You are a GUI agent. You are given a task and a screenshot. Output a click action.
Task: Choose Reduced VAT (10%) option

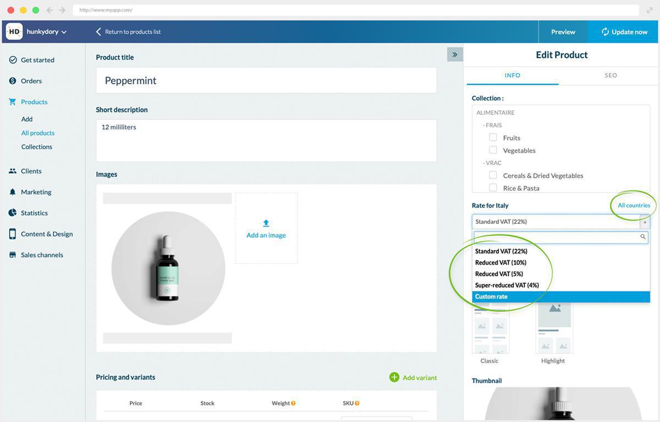501,262
